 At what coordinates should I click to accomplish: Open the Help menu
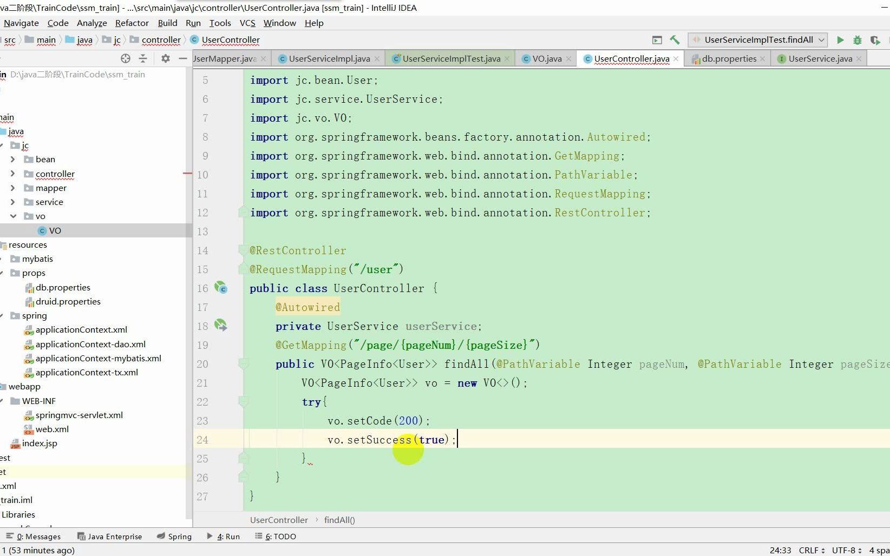point(314,23)
